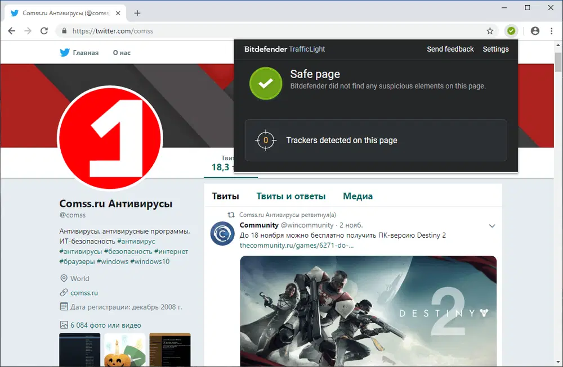563x367 pixels.
Task: Go to О нас page
Action: click(x=122, y=53)
